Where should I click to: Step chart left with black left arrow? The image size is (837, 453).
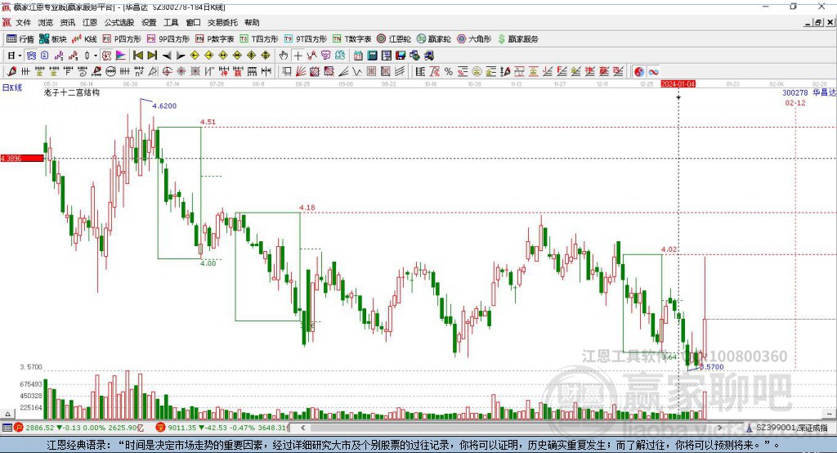click(167, 56)
